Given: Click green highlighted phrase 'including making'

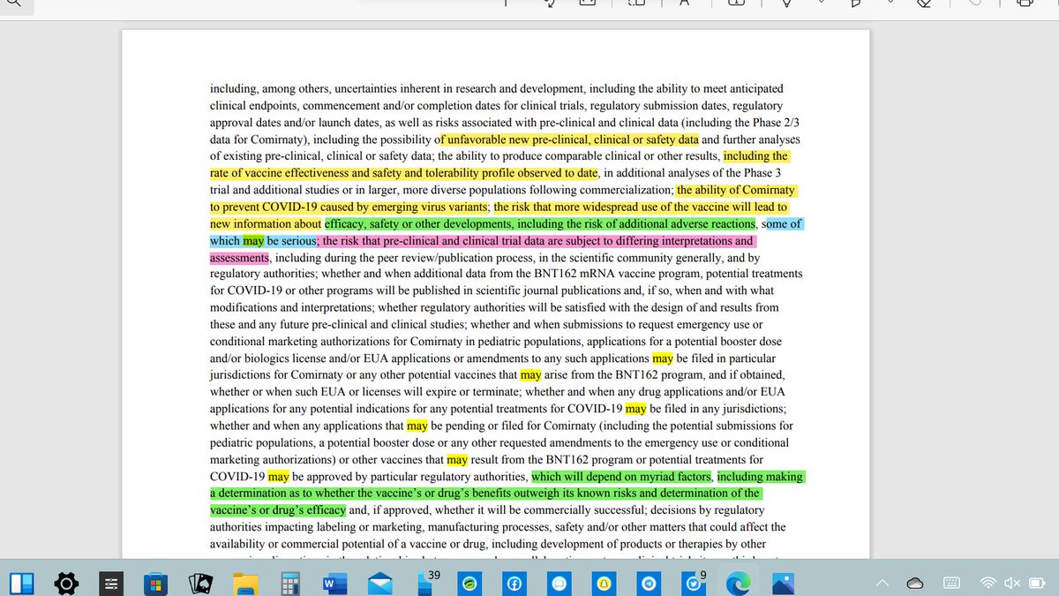Looking at the screenshot, I should click(x=760, y=477).
